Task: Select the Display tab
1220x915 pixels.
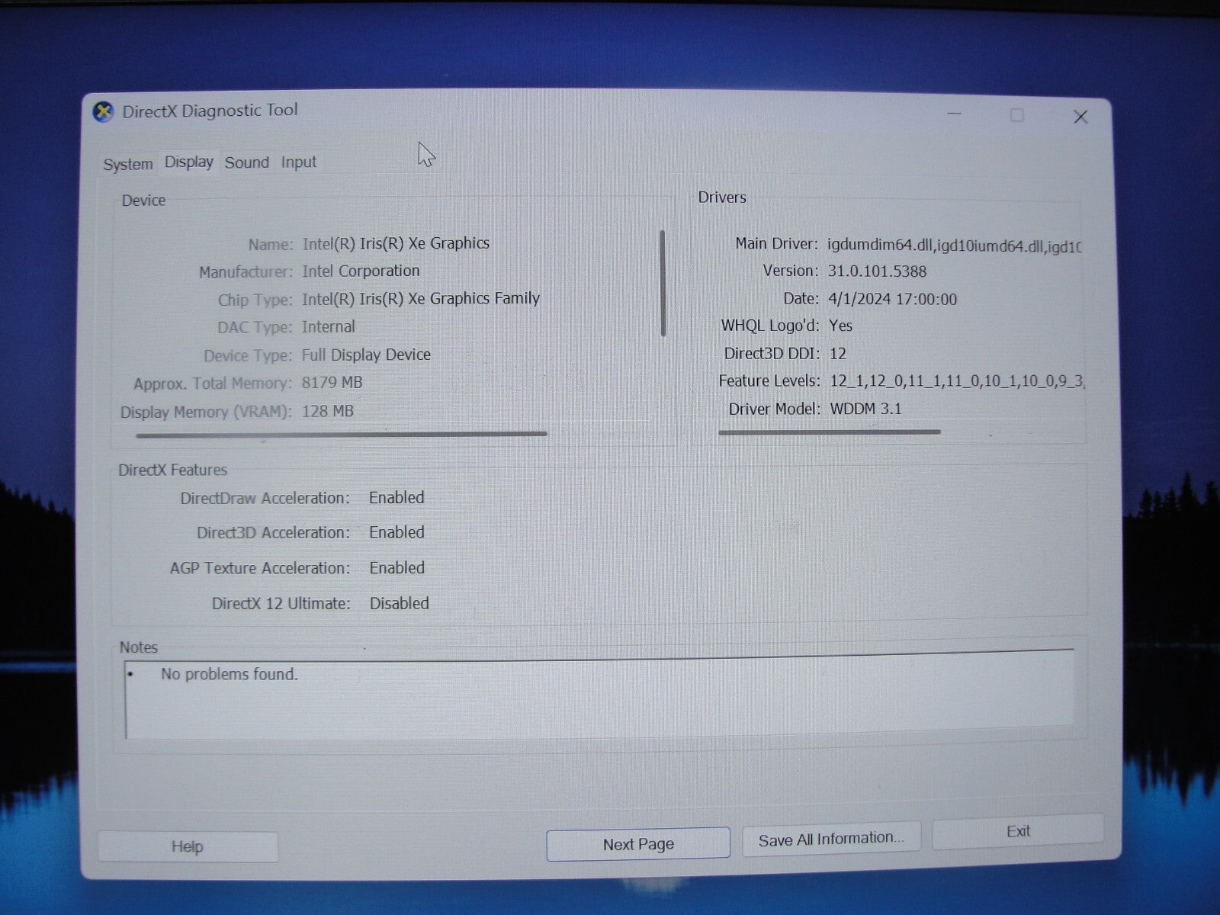Action: 188,162
